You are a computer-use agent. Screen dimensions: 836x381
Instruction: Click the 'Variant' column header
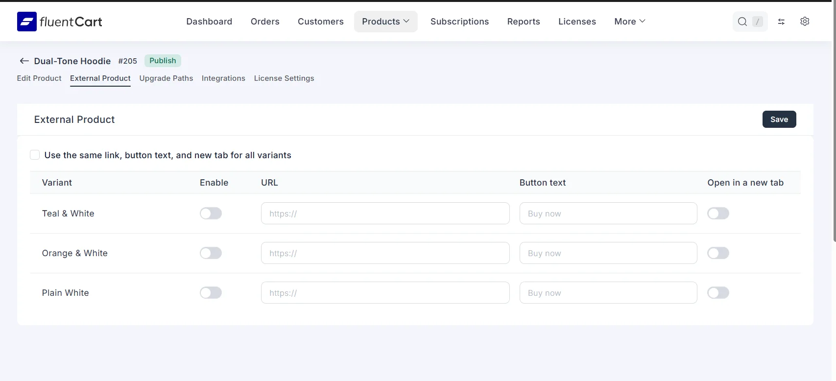point(57,183)
